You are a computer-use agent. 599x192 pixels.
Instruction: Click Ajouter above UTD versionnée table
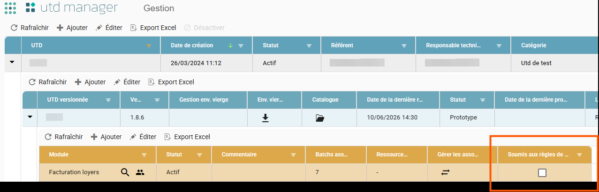coord(90,82)
